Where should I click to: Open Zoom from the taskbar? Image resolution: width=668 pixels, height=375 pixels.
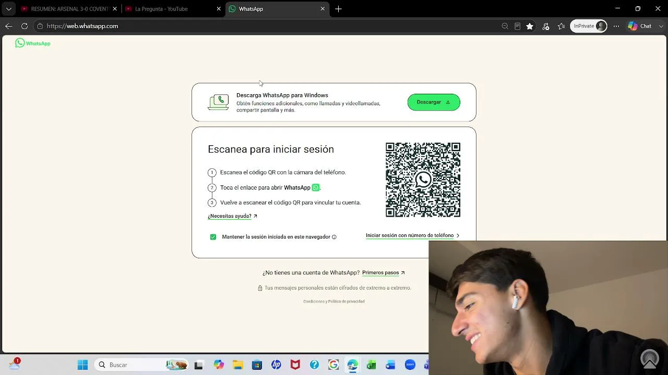410,365
